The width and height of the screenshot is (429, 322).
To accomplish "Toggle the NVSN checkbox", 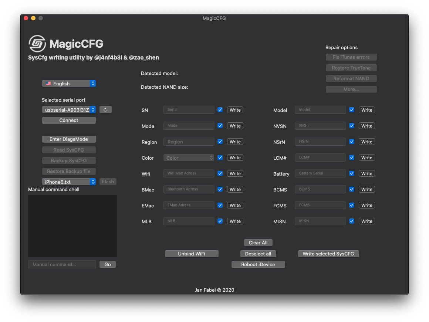I will point(352,126).
